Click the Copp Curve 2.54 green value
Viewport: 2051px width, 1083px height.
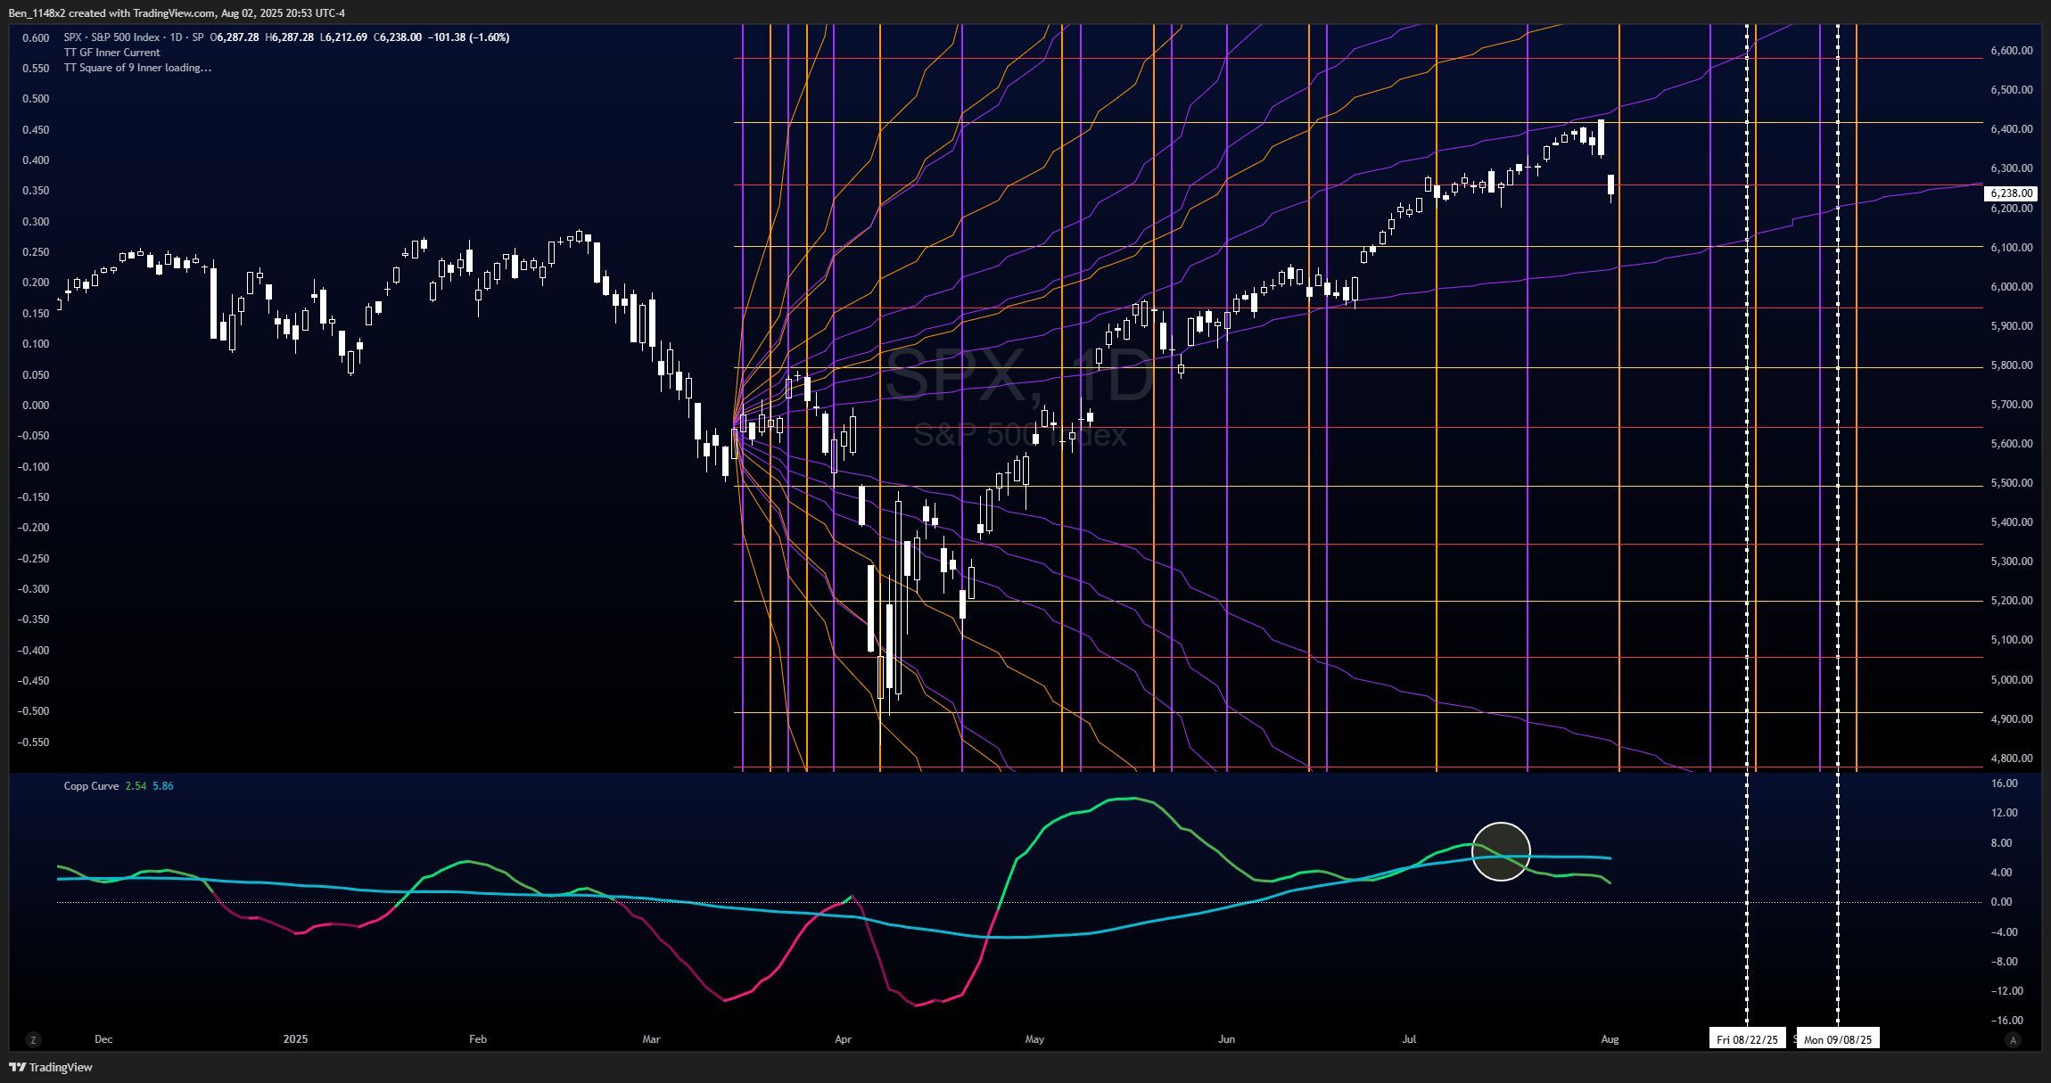tap(136, 786)
